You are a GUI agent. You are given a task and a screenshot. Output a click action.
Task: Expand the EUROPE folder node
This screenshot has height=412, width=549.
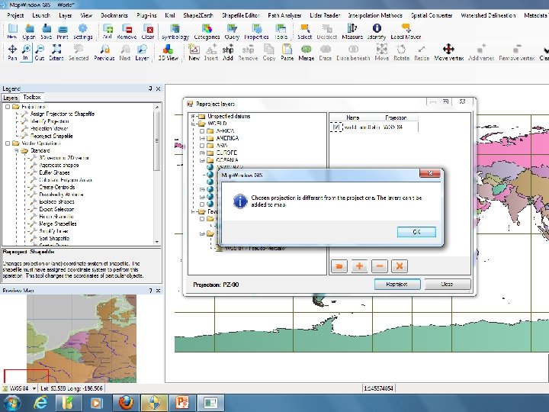pyautogui.click(x=202, y=153)
